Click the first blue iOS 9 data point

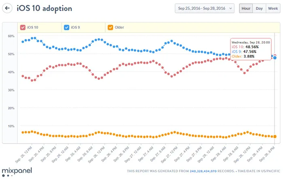point(23,42)
